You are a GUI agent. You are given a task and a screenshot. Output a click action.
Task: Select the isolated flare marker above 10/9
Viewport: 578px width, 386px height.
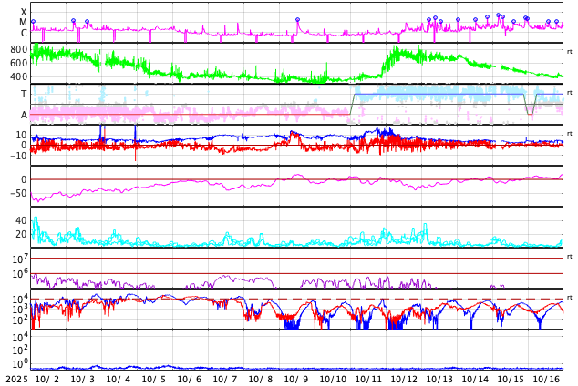(x=297, y=20)
